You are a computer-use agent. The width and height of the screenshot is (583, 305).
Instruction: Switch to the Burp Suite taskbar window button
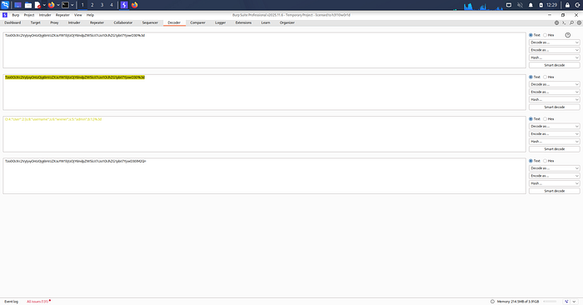pyautogui.click(x=124, y=5)
